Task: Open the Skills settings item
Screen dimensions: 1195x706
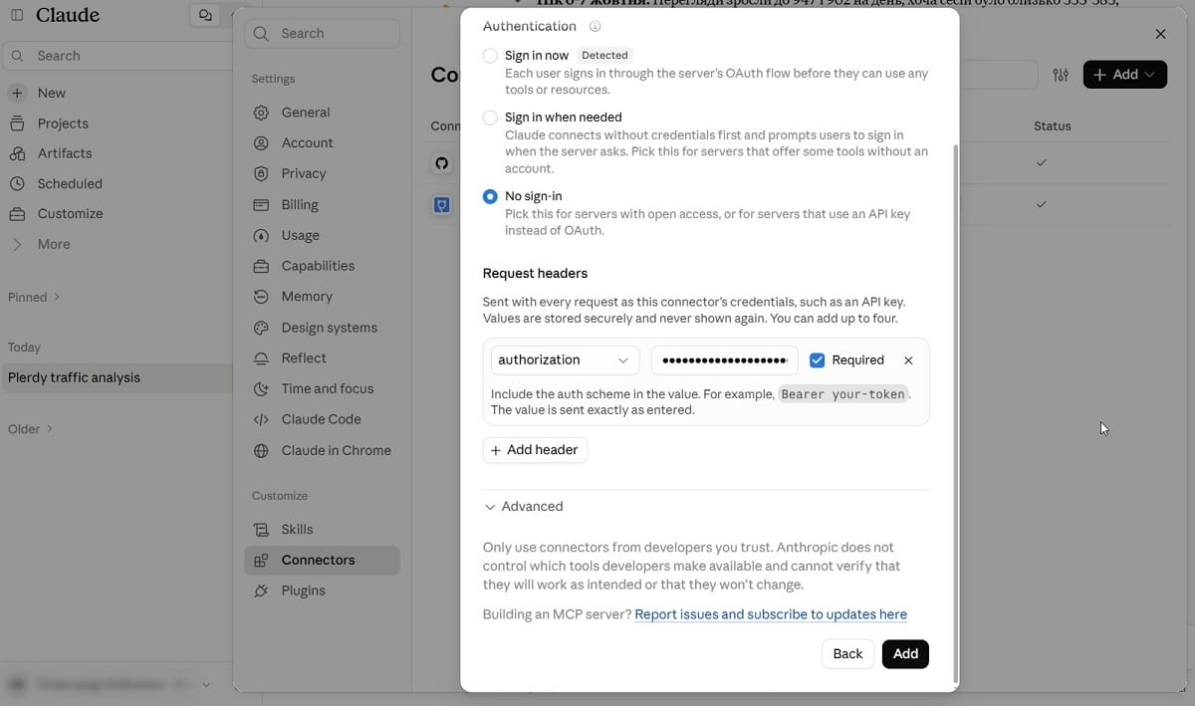Action: click(322, 530)
